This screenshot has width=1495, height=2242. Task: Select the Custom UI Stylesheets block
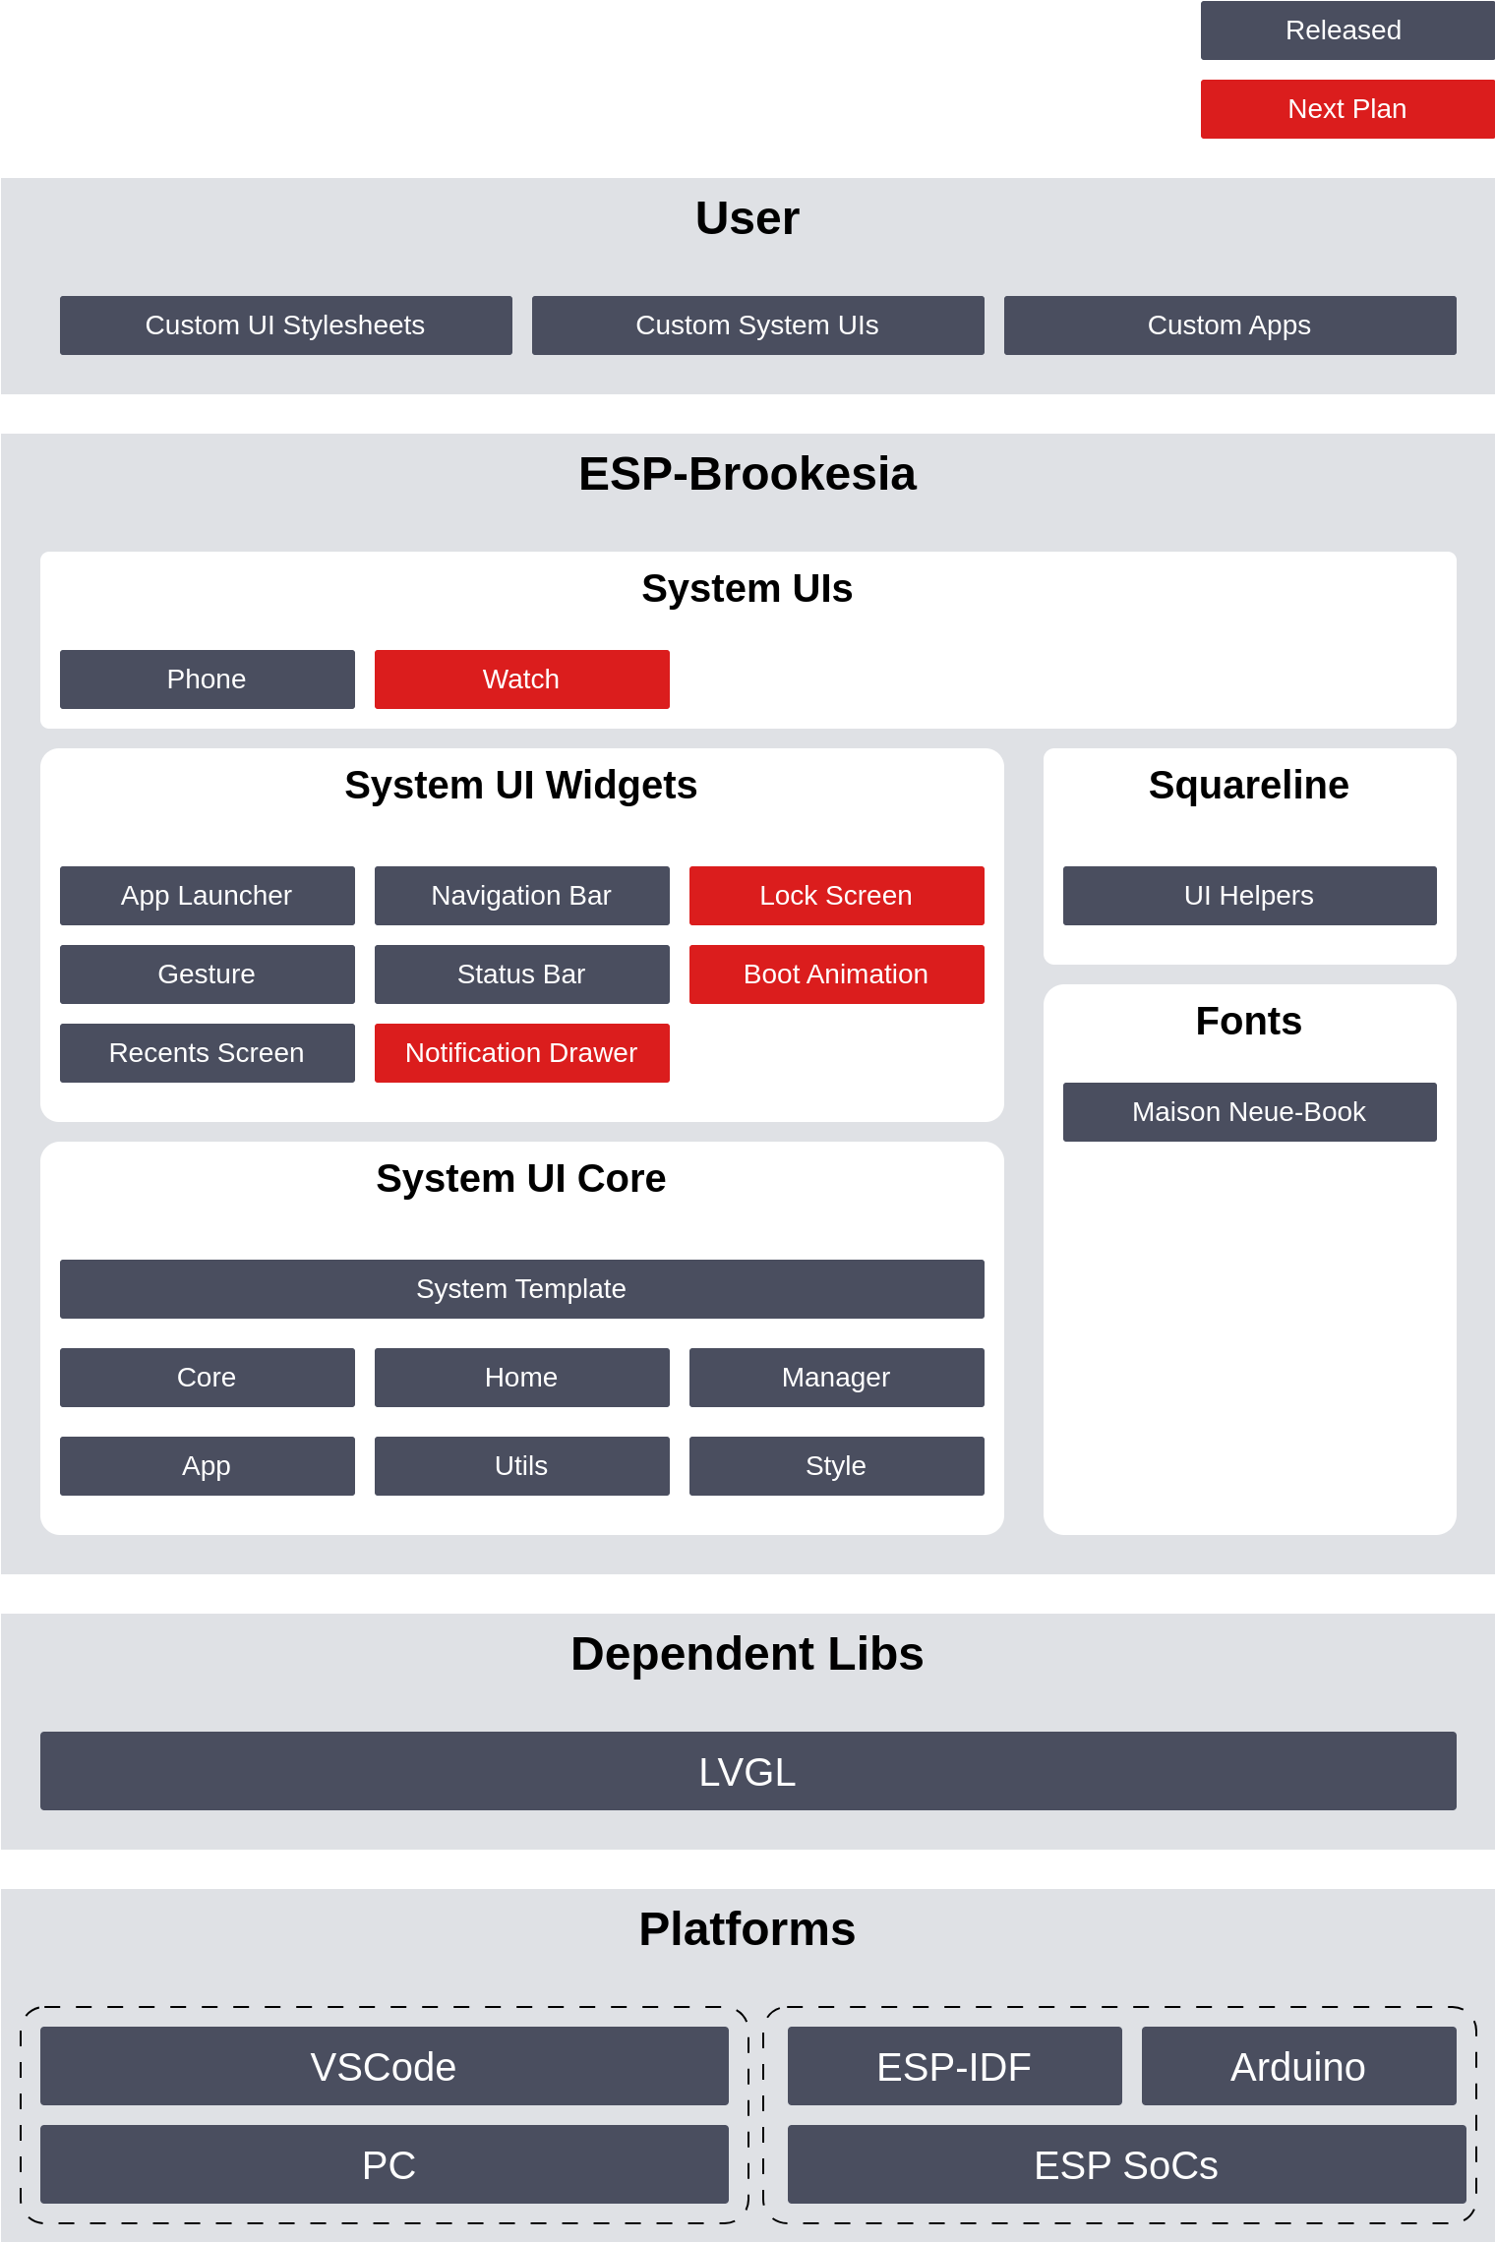[286, 325]
